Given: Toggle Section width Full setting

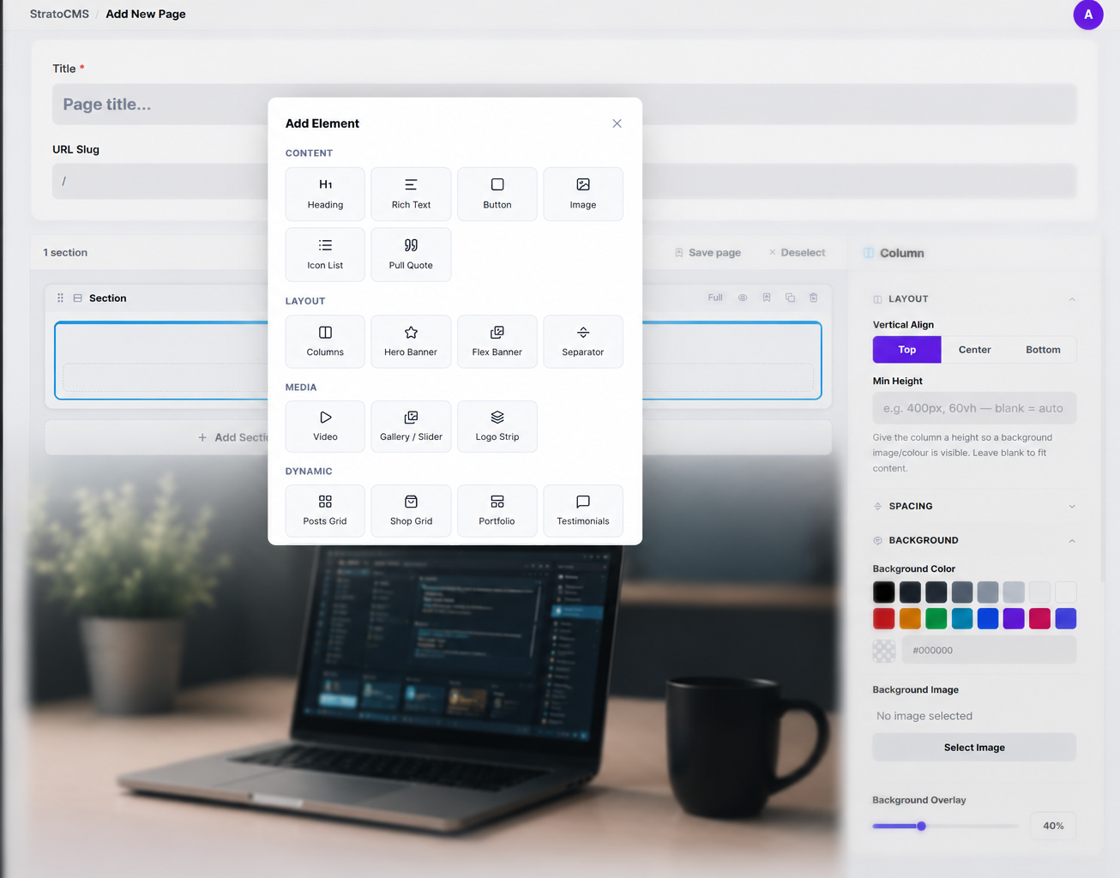Looking at the screenshot, I should coord(715,298).
